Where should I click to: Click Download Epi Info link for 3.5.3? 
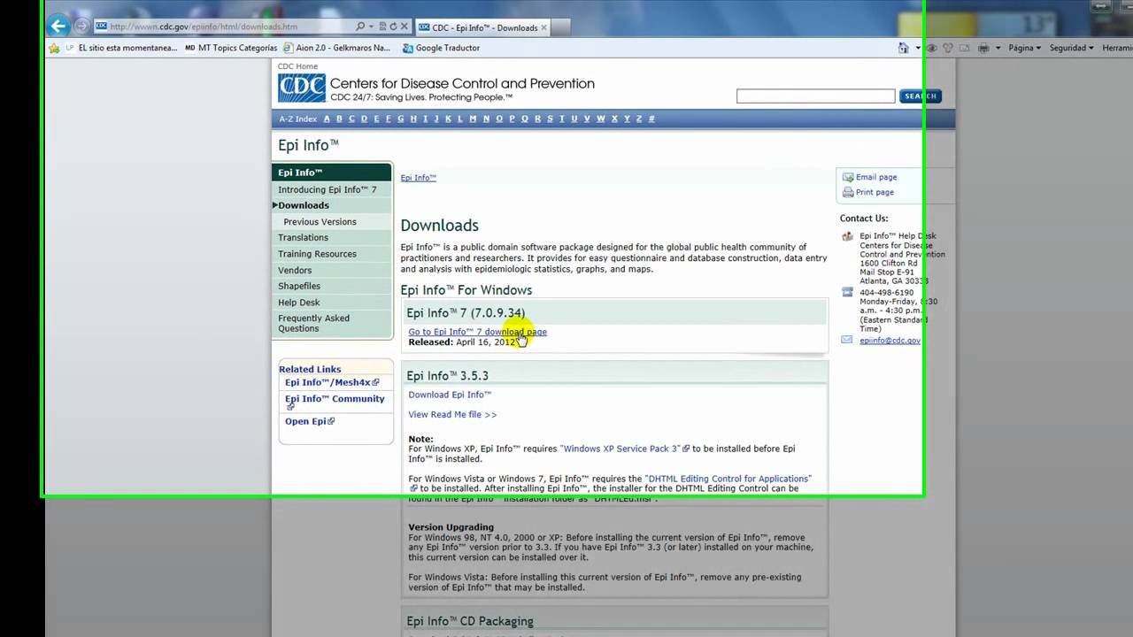pos(450,395)
